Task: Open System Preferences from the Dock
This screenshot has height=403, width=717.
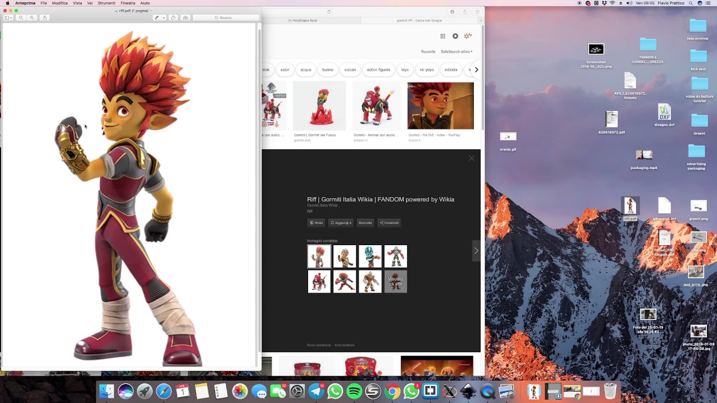Action: (x=297, y=391)
